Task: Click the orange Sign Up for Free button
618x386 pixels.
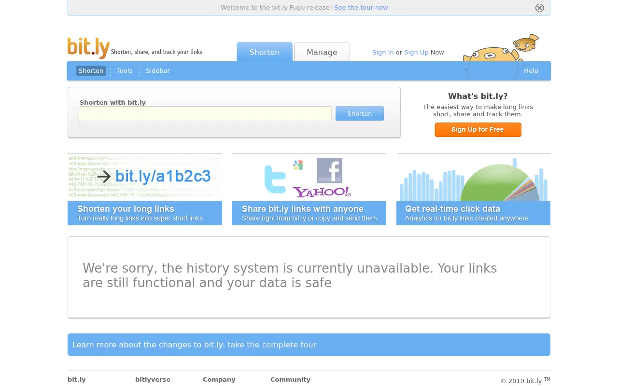Action: click(x=478, y=130)
